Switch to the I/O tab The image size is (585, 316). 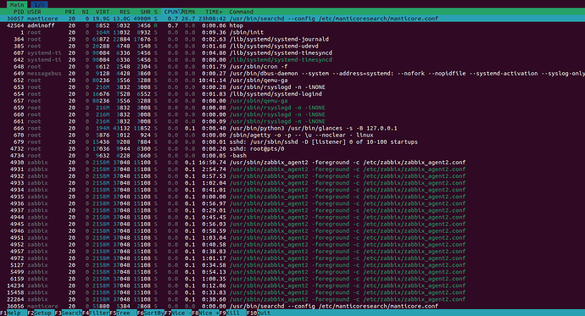click(39, 5)
